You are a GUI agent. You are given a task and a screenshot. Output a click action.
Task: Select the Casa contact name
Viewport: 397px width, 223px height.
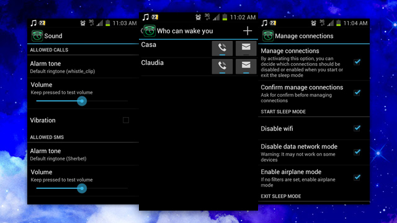point(149,45)
